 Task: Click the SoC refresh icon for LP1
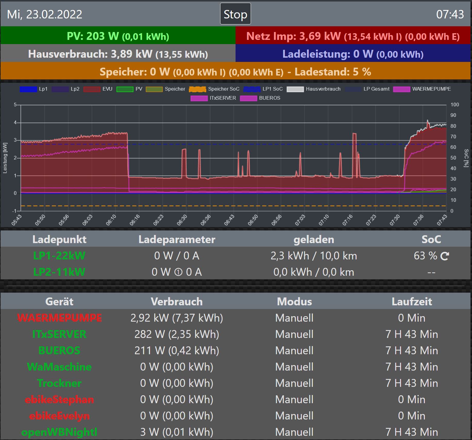(x=444, y=256)
